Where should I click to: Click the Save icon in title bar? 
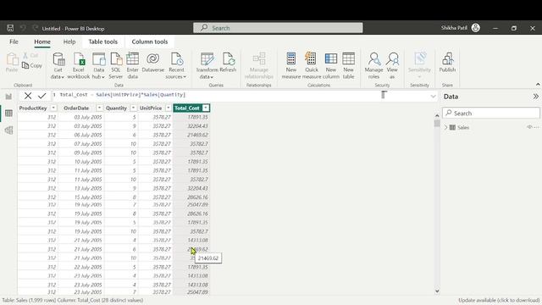click(x=10, y=28)
